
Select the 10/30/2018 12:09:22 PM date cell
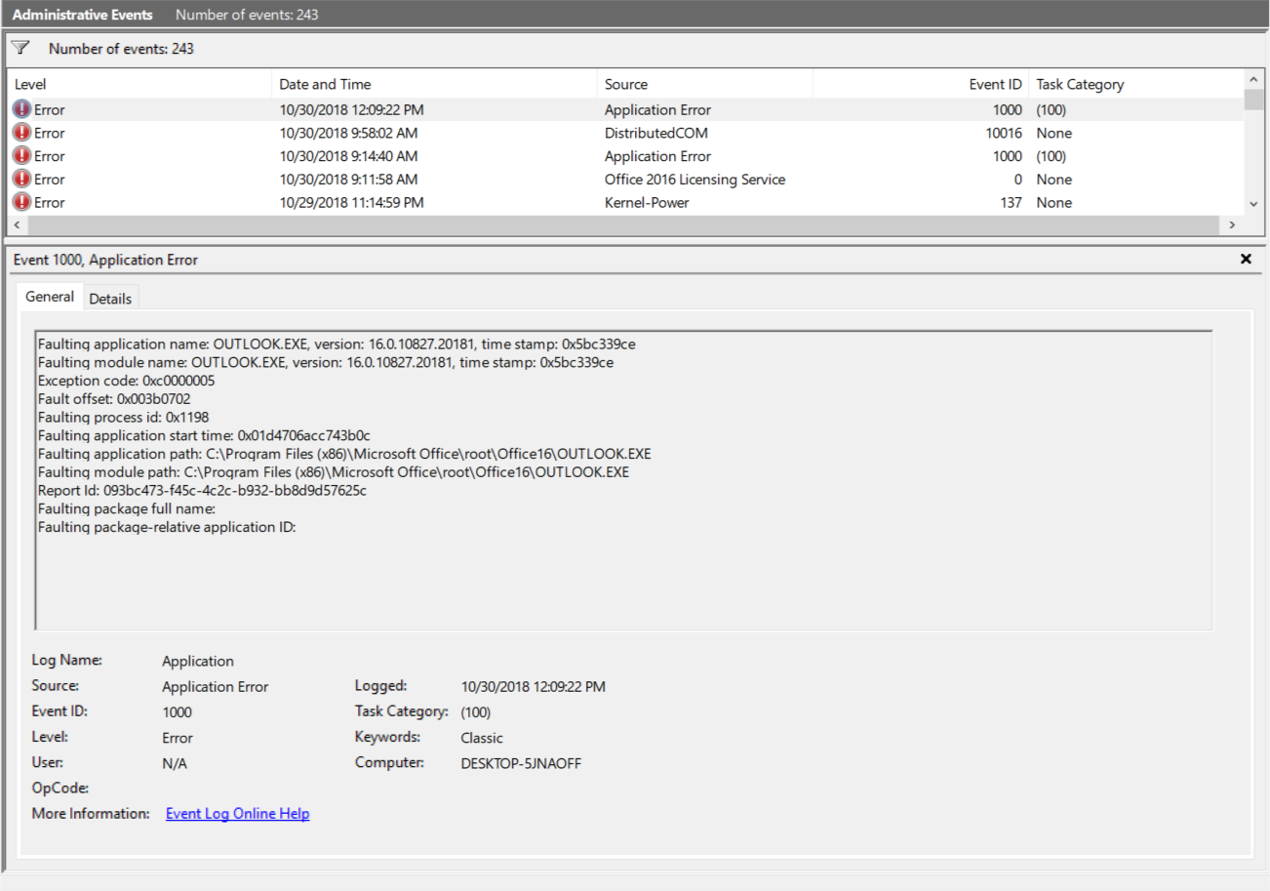pos(351,110)
